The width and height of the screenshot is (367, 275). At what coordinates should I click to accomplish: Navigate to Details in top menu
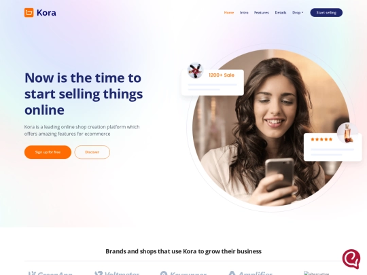[x=281, y=13]
